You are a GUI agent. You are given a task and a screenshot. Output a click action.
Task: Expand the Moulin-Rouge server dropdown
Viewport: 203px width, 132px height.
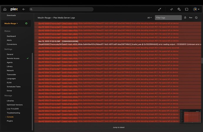(x=11, y=24)
